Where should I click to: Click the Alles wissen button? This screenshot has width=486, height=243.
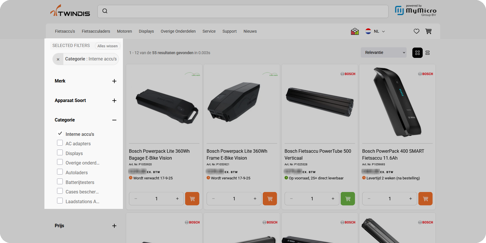coord(107,46)
